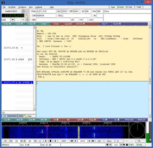Toggle the TUNE button
This screenshot has height=148, width=153.
point(138,7)
